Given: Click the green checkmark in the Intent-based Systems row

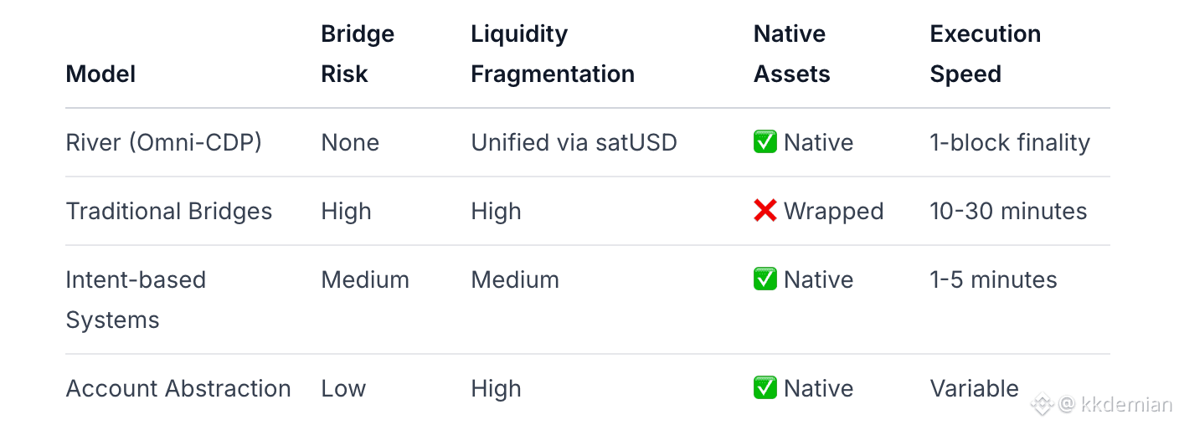Looking at the screenshot, I should tap(765, 279).
